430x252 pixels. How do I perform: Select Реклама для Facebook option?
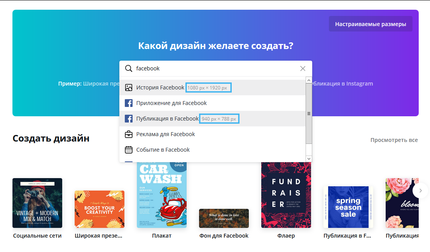[x=165, y=134]
